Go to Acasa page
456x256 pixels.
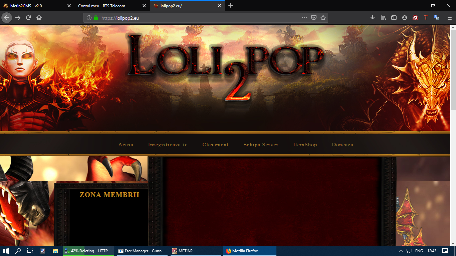pyautogui.click(x=126, y=145)
